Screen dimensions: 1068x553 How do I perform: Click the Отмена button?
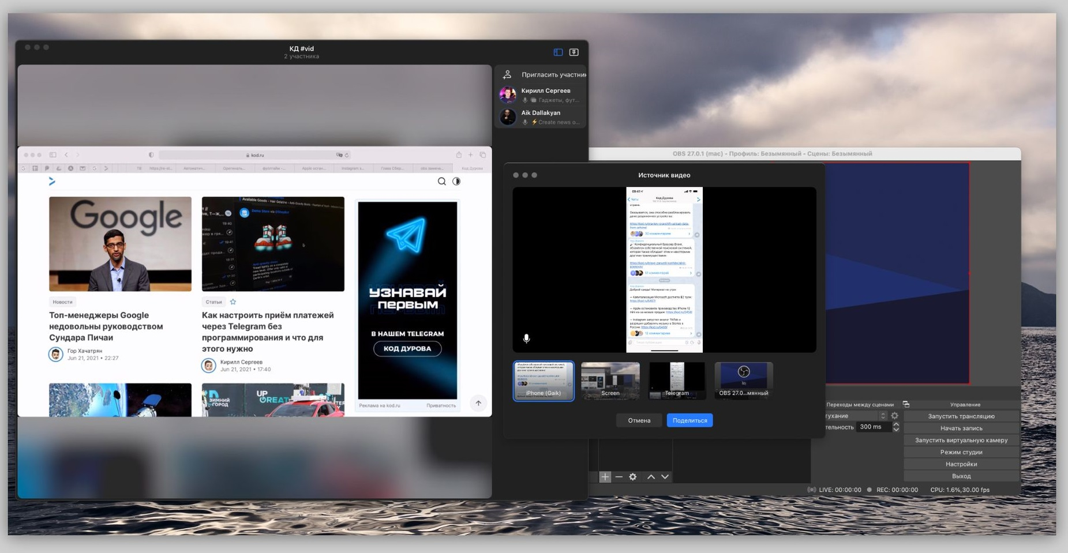[639, 420]
